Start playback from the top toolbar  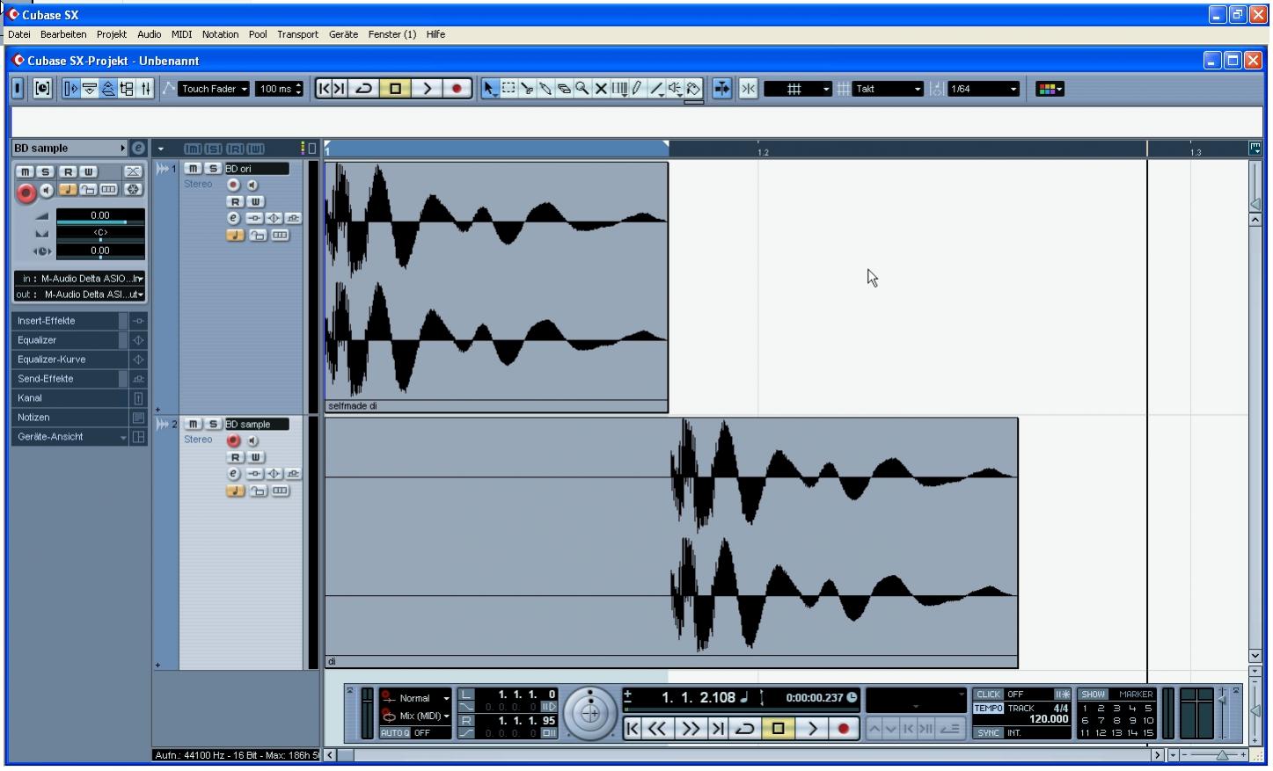(x=427, y=89)
